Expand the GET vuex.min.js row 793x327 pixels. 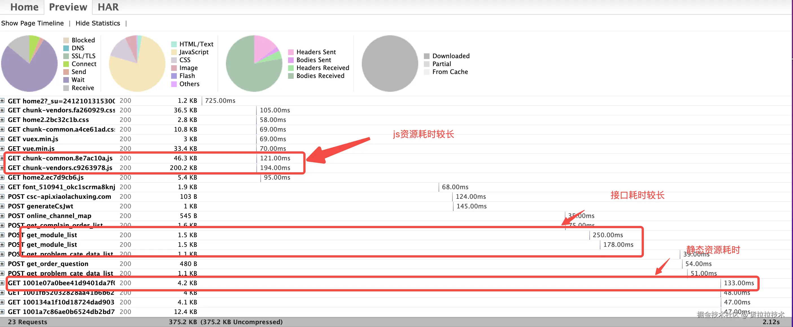tap(3, 139)
